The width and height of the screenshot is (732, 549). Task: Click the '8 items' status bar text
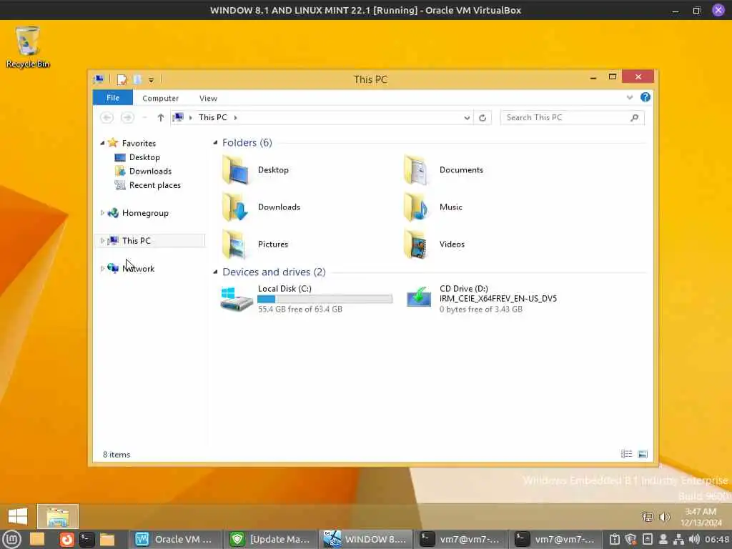117,455
